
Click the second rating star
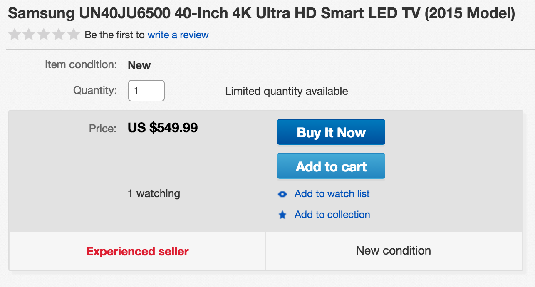29,35
